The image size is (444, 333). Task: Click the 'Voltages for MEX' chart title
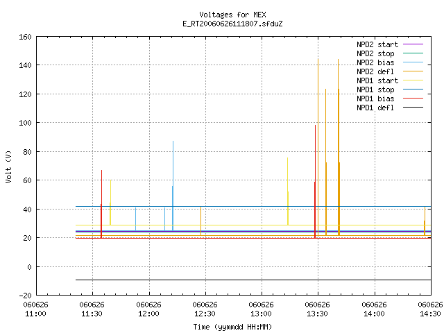[232, 15]
